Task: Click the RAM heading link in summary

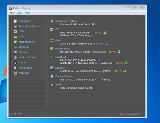Action: point(58,40)
